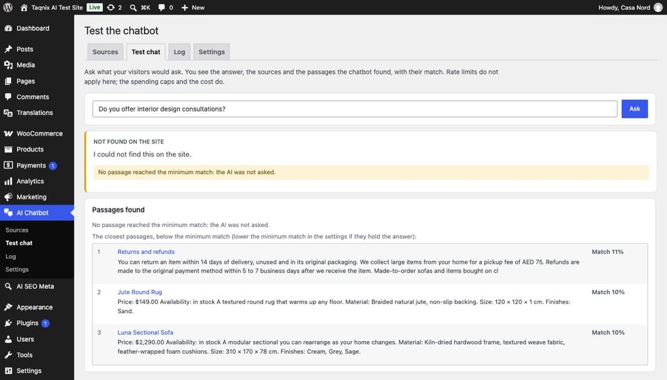Click the Analytics bar chart icon
This screenshot has width=667, height=380.
[x=8, y=181]
